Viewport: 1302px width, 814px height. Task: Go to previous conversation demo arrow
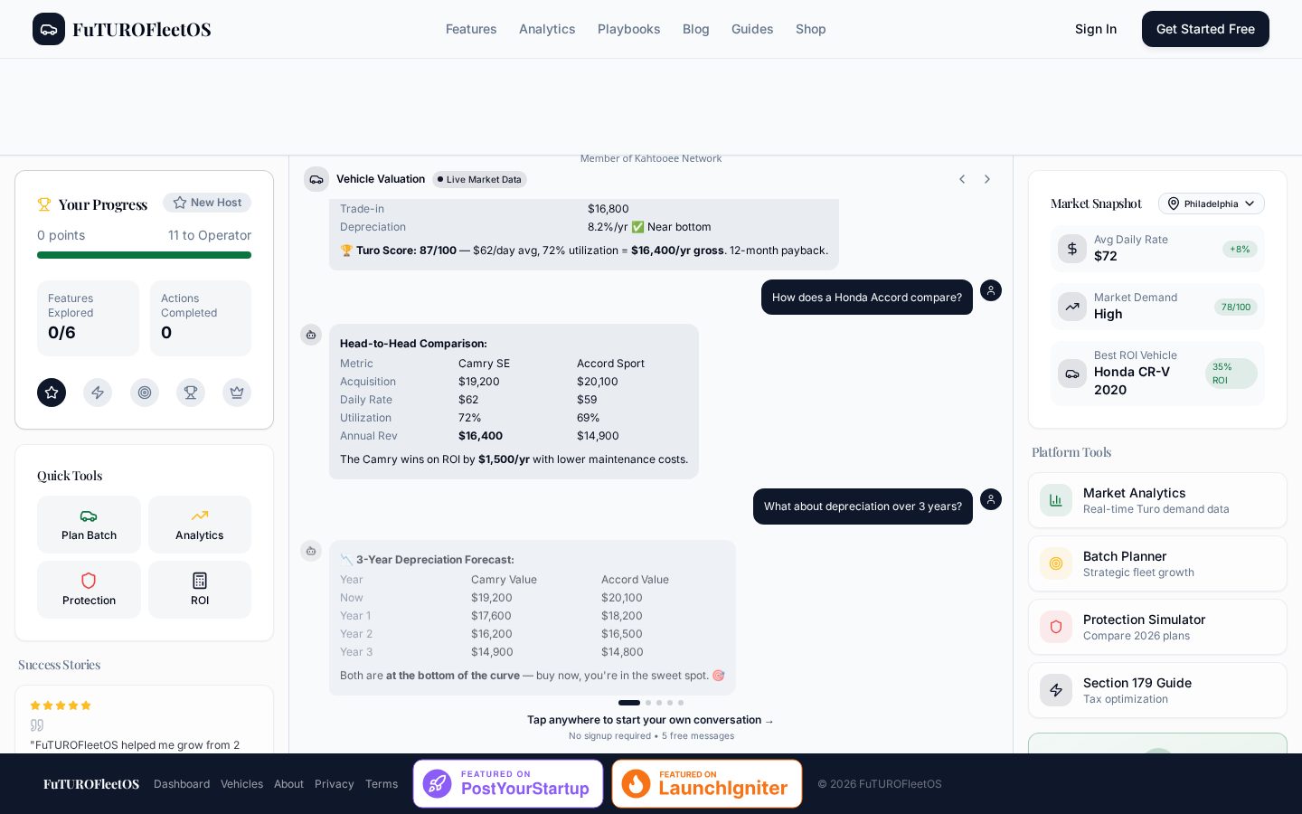coord(962,179)
